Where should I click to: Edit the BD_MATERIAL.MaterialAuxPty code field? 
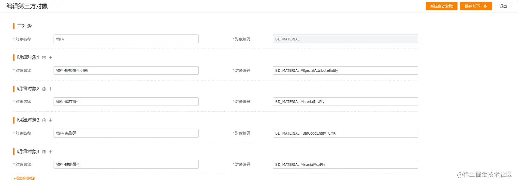pyautogui.click(x=345, y=164)
